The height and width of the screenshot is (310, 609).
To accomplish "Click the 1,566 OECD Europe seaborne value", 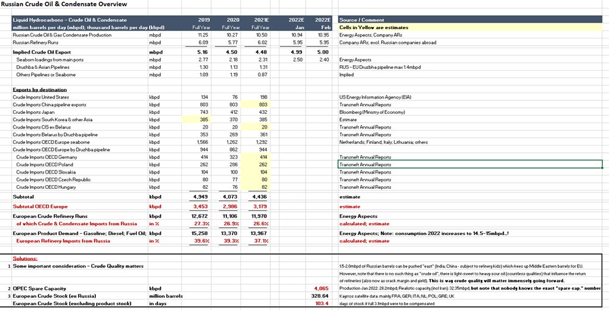I will click(x=203, y=143).
